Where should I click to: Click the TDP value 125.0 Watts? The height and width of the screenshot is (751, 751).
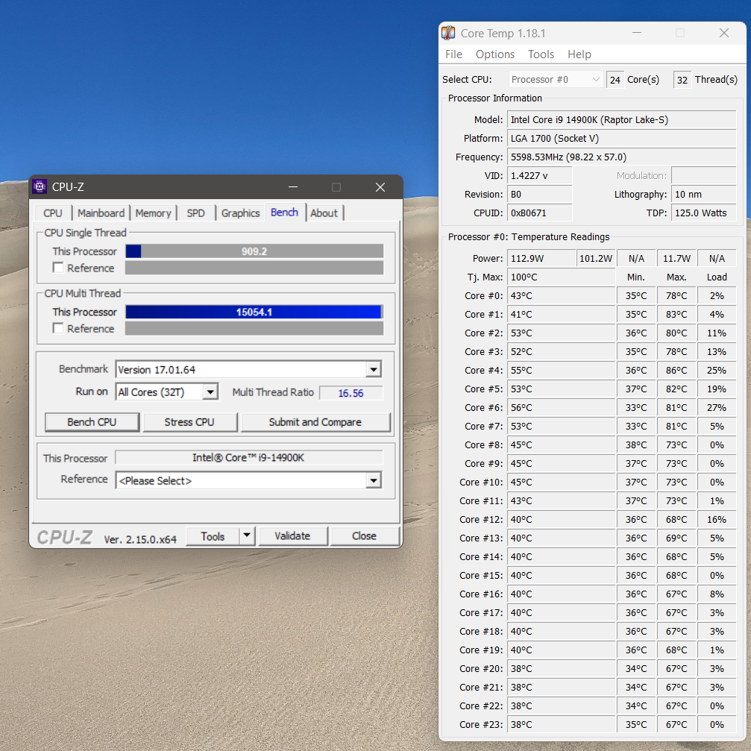click(703, 213)
